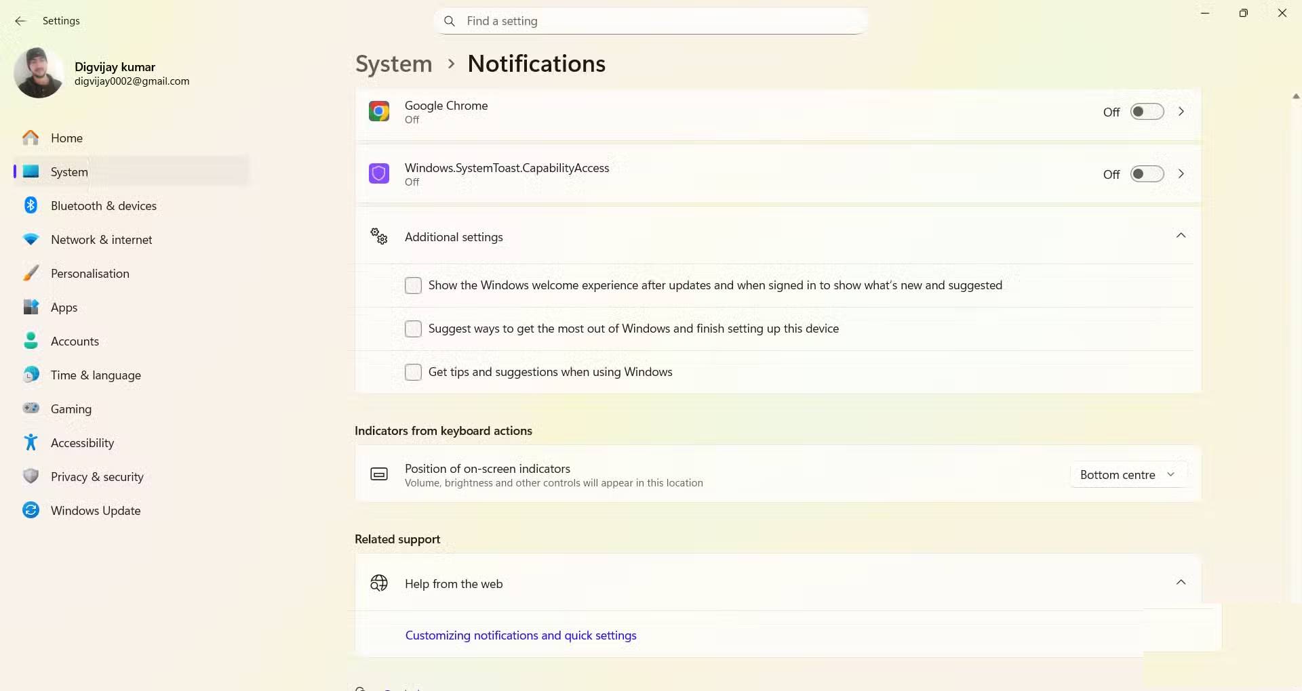The image size is (1302, 691).
Task: Open Windows.SystemToast.CapabilityAccess details chevron
Action: click(1181, 174)
